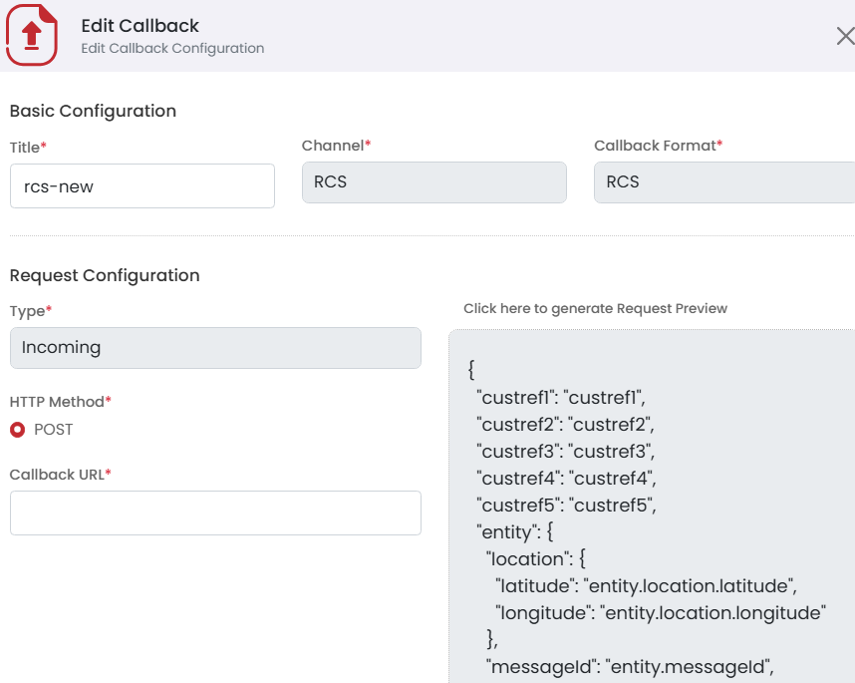Click the "longitude" line in preview
This screenshot has width=855, height=683.
point(661,613)
